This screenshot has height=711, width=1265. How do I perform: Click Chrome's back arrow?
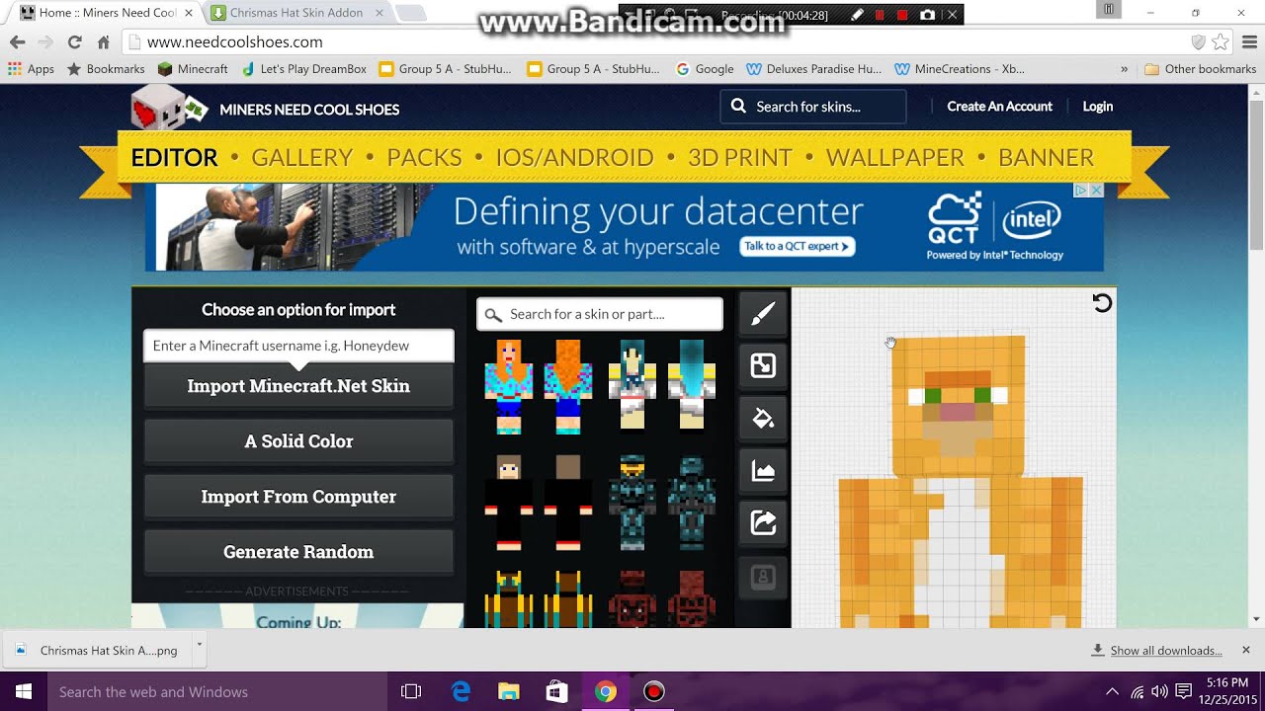(x=17, y=41)
